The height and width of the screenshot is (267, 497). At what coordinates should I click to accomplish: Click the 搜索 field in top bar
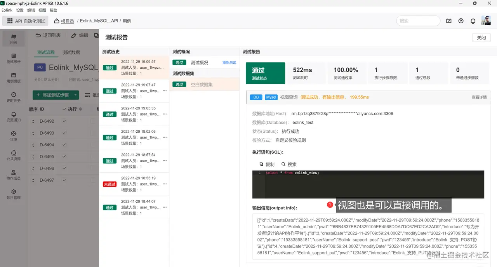[x=418, y=21]
